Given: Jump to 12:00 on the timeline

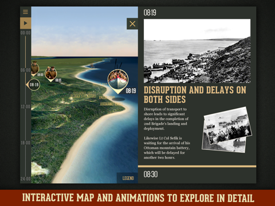Looking at the screenshot, I should click(x=26, y=106).
